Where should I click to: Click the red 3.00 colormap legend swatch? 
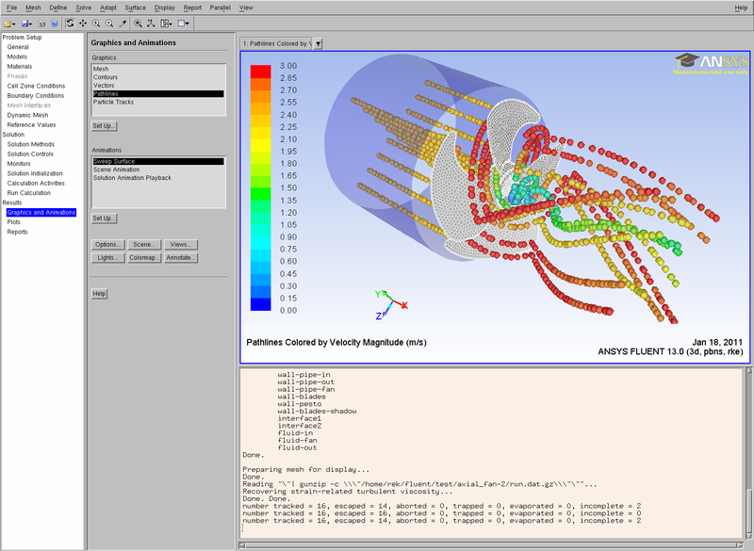[x=261, y=72]
